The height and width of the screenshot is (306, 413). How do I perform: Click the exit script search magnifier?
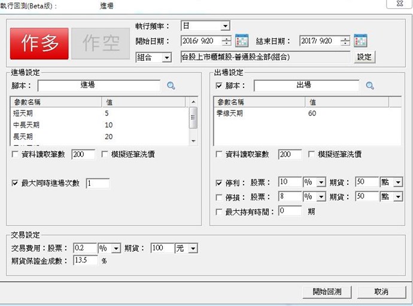[369, 86]
